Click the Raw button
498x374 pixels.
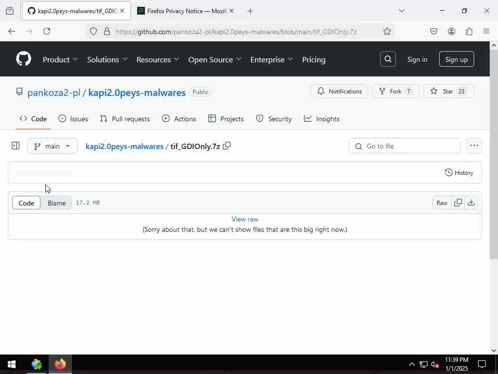coord(442,203)
